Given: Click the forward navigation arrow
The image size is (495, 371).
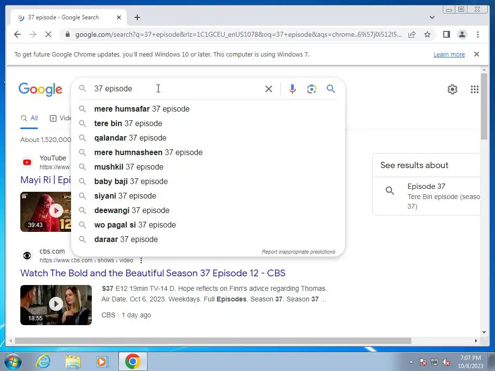Looking at the screenshot, I should pyautogui.click(x=33, y=34).
